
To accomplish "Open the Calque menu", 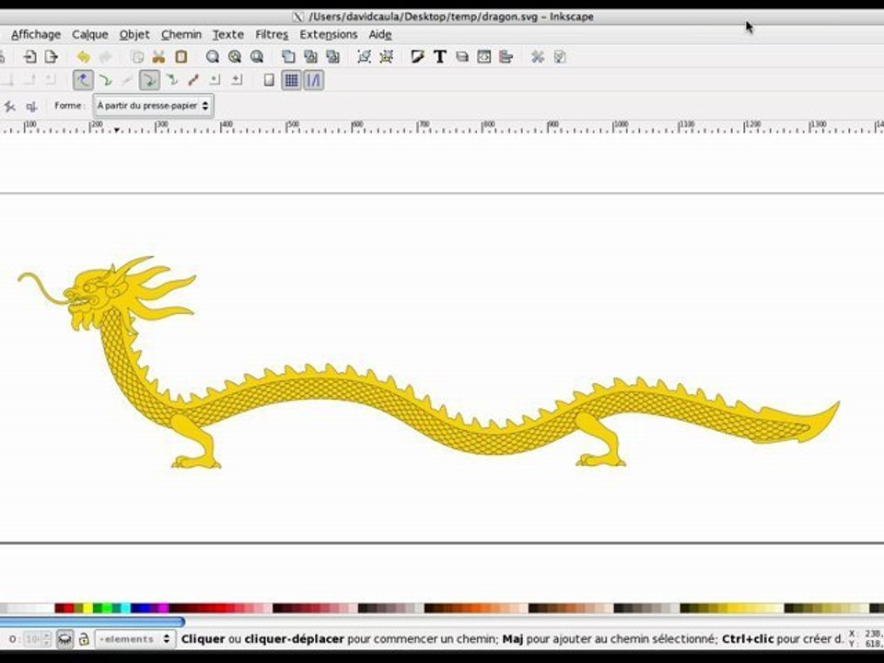I will coord(89,34).
